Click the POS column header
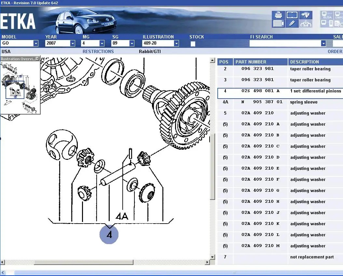343x276 pixels. (x=225, y=62)
